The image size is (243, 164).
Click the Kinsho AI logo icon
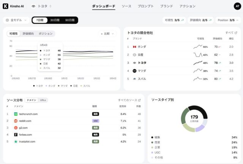(x=5, y=6)
